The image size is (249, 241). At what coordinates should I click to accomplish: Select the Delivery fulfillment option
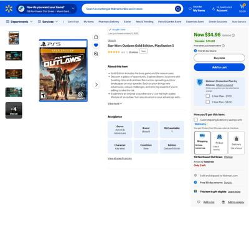(237, 143)
